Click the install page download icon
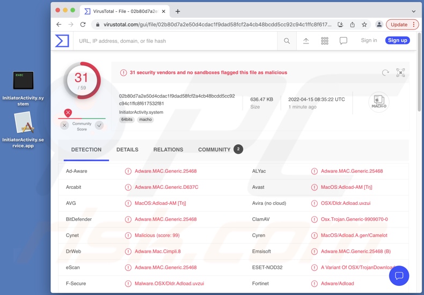Viewport: 424px width, 295px height. (340, 25)
